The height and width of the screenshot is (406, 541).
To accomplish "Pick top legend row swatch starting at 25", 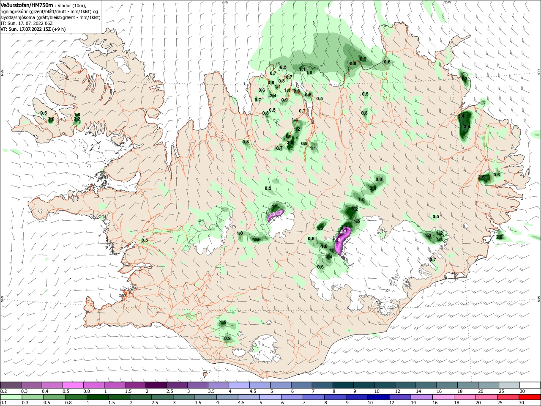I will (509, 385).
